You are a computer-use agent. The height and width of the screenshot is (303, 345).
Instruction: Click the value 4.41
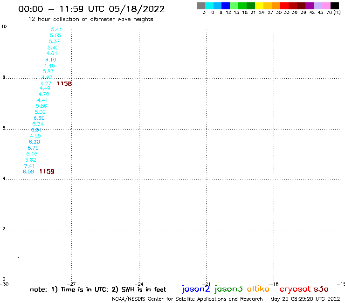pos(42,100)
